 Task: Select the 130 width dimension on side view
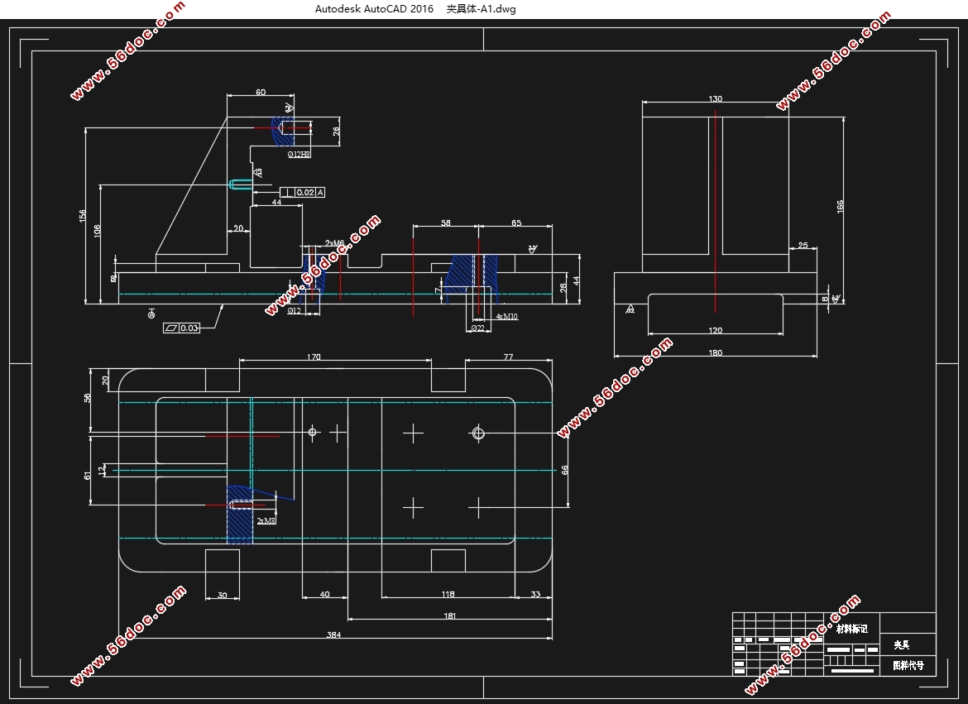(x=715, y=98)
